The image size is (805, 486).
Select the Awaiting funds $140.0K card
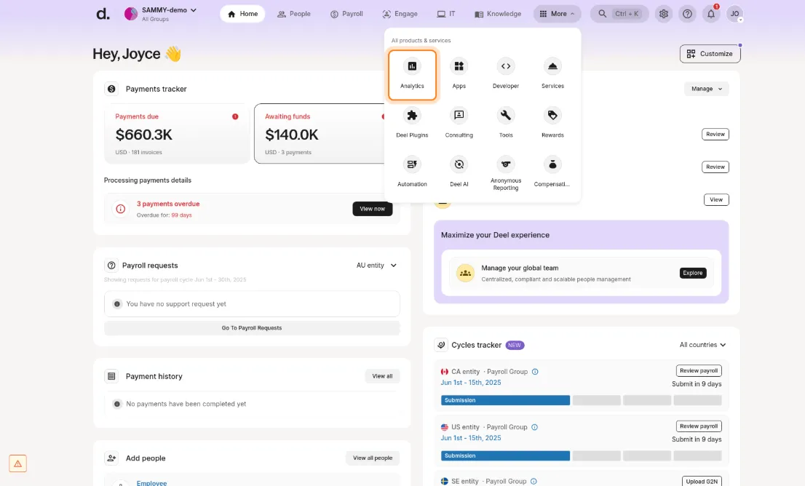(x=320, y=133)
